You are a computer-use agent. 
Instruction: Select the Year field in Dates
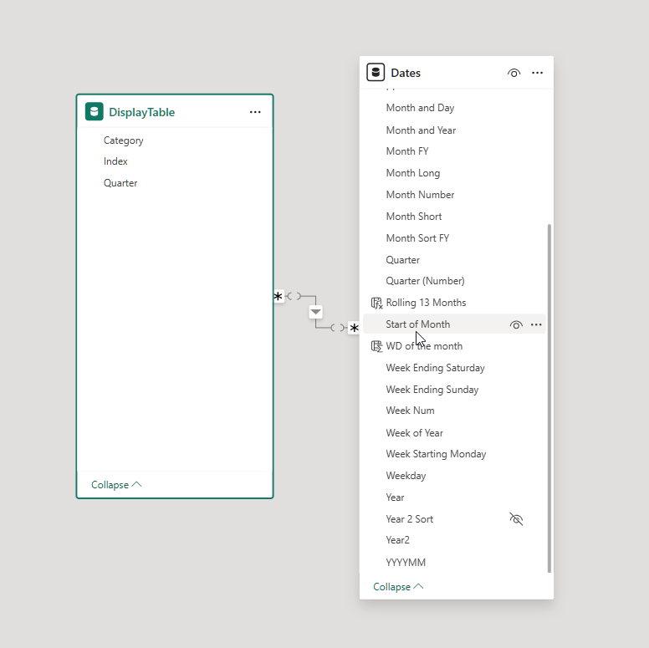coord(395,497)
